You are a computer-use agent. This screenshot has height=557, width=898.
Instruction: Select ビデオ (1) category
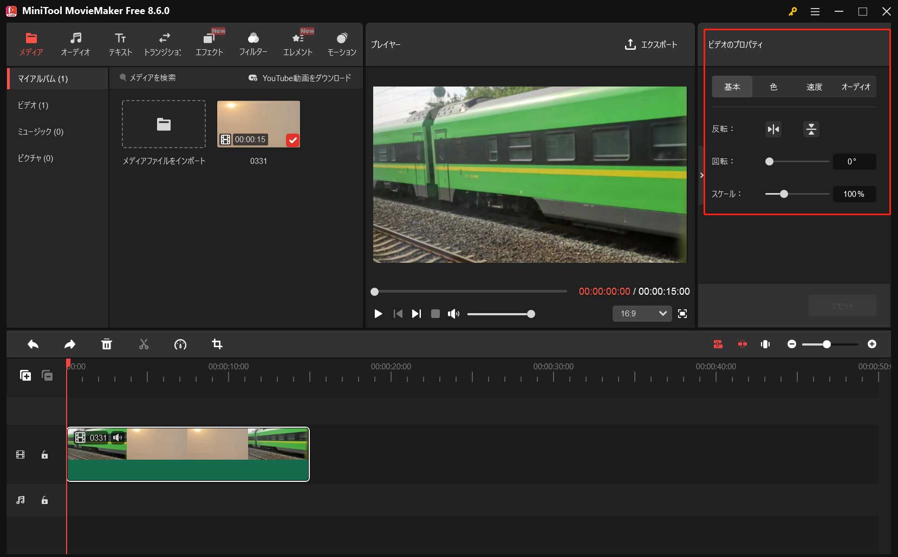click(x=32, y=105)
